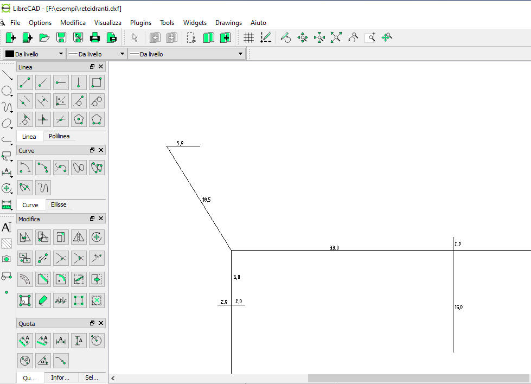Close the Linea panel

point(101,67)
